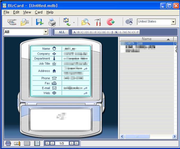The height and width of the screenshot is (149, 180).
Task: Open the Card menu
Action: 39,12
